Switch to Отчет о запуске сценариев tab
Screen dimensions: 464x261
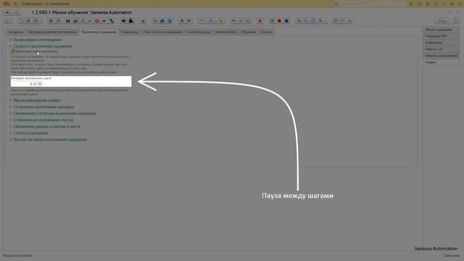click(x=162, y=32)
